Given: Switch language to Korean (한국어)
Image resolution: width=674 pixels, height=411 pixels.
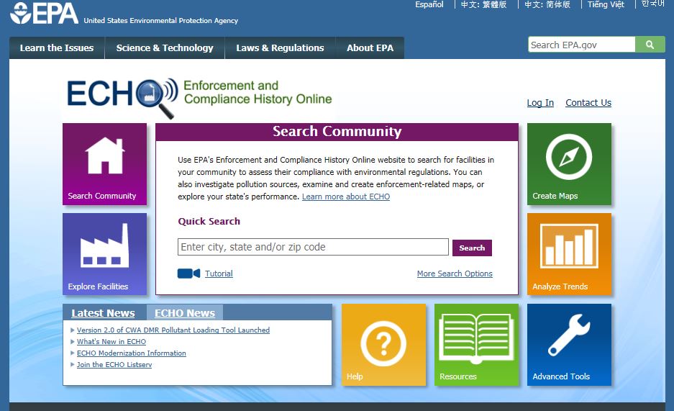Looking at the screenshot, I should pos(653,4).
